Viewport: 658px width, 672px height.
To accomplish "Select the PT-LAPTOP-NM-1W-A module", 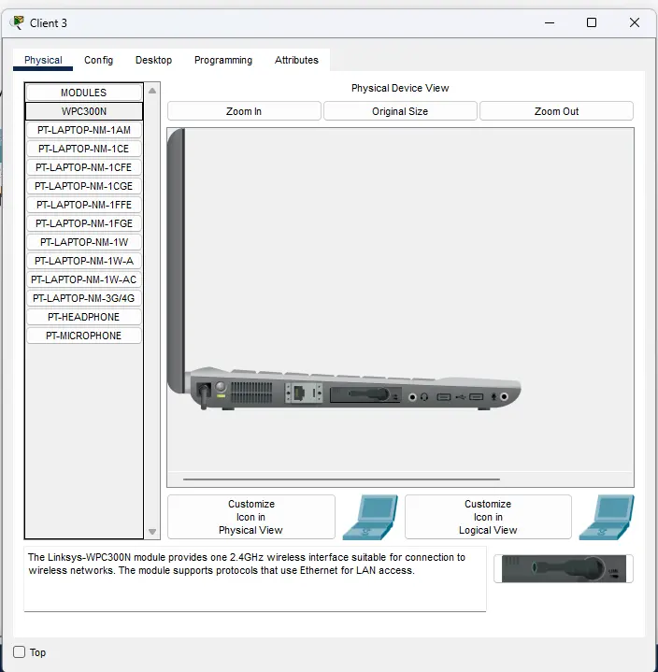I will tap(83, 261).
